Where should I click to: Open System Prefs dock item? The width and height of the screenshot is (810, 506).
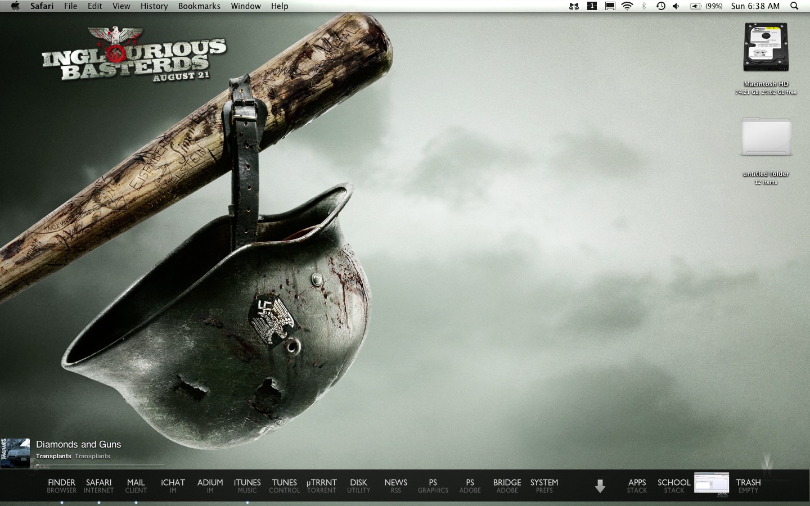(544, 486)
